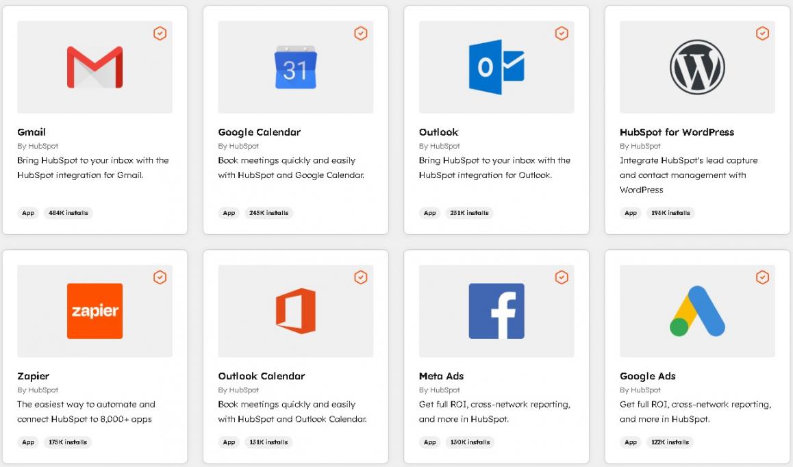The height and width of the screenshot is (467, 793).
Task: Click 'By HubSpot' under Gmail
Action: click(x=38, y=147)
